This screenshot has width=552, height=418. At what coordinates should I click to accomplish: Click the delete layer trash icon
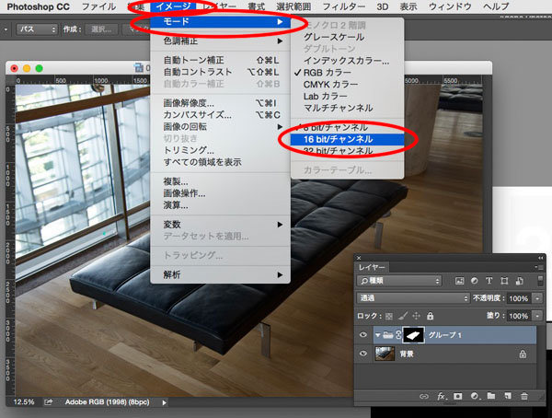coord(523,396)
